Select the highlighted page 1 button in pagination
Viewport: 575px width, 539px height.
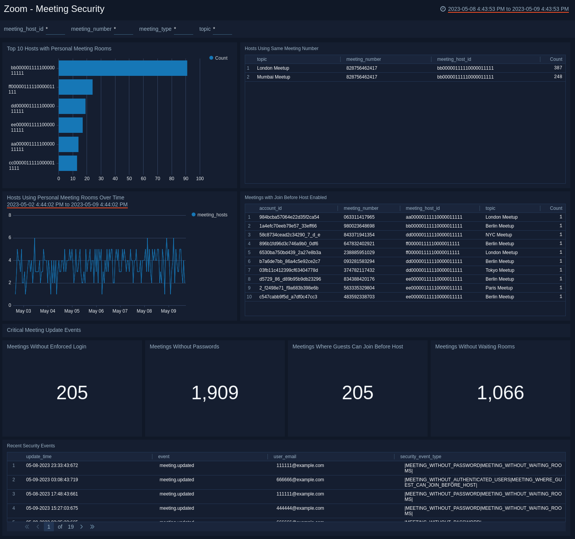[x=49, y=527]
